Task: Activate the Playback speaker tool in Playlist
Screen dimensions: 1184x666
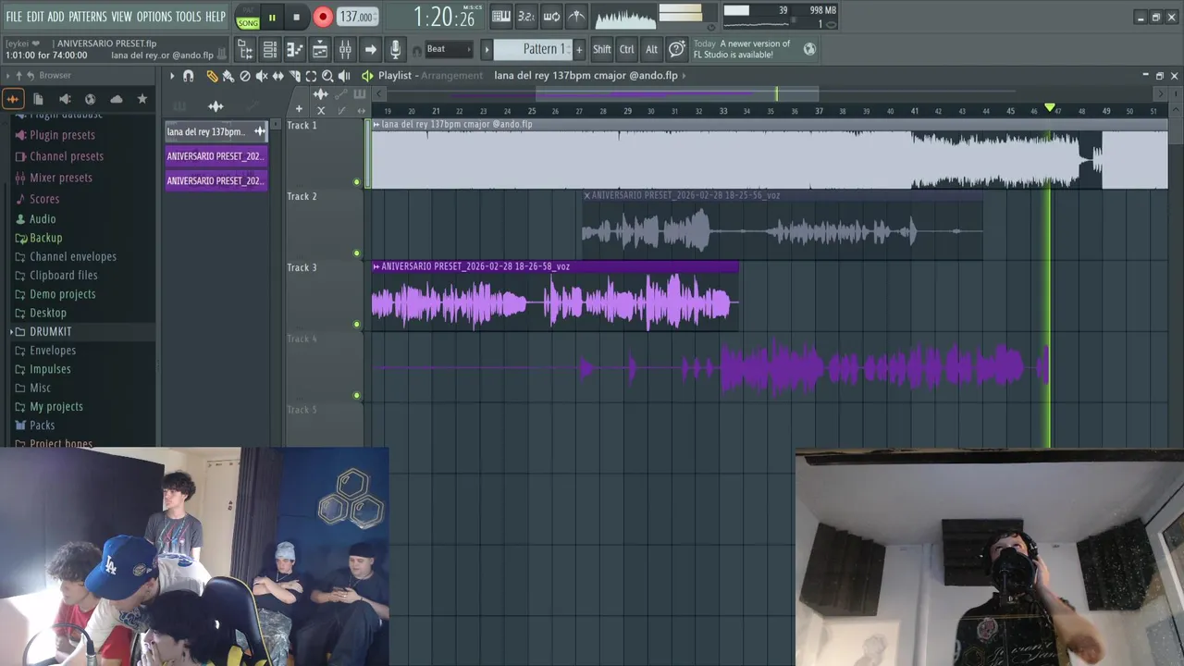Action: (344, 76)
